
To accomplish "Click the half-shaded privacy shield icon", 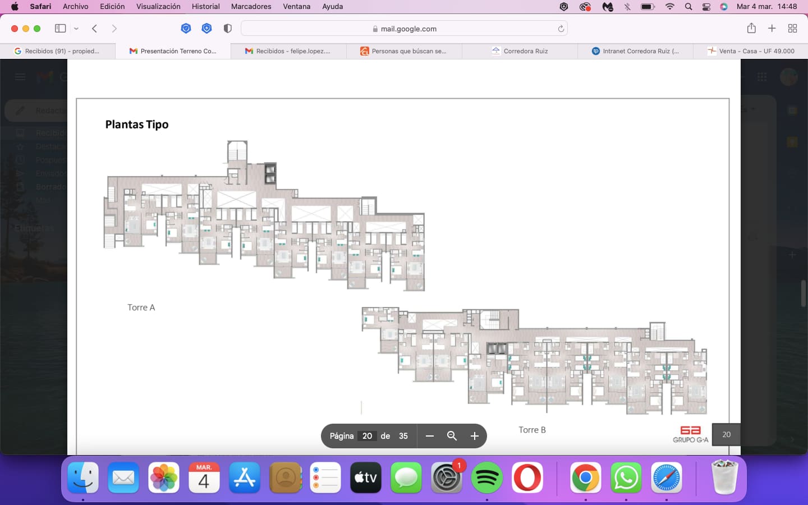I will (x=227, y=29).
